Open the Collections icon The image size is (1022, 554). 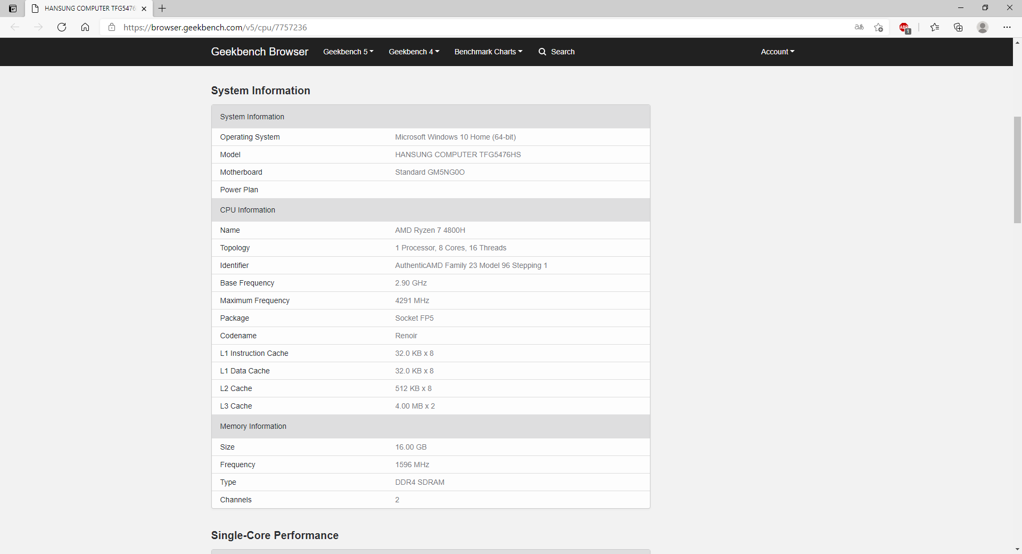coord(958,27)
